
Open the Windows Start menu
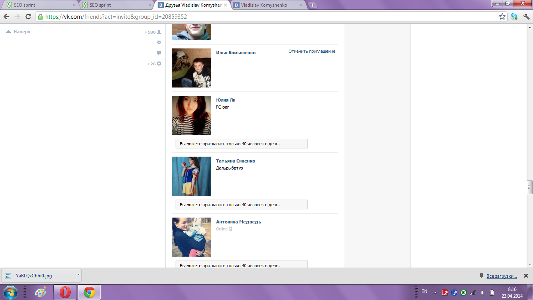11,292
